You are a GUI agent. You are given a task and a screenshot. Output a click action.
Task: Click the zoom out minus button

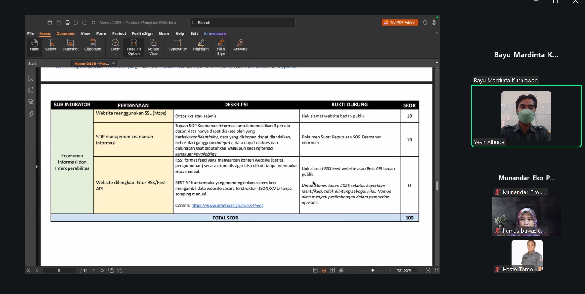point(350,270)
